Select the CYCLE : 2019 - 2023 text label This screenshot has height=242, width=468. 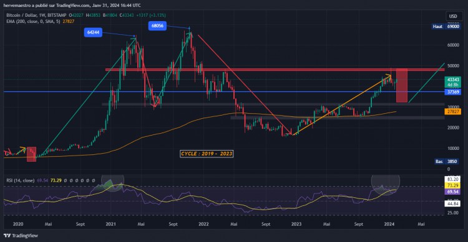pyautogui.click(x=207, y=154)
